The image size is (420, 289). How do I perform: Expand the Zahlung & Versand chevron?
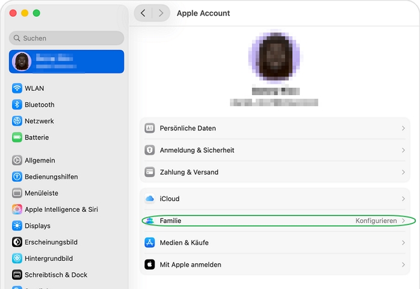coord(403,172)
